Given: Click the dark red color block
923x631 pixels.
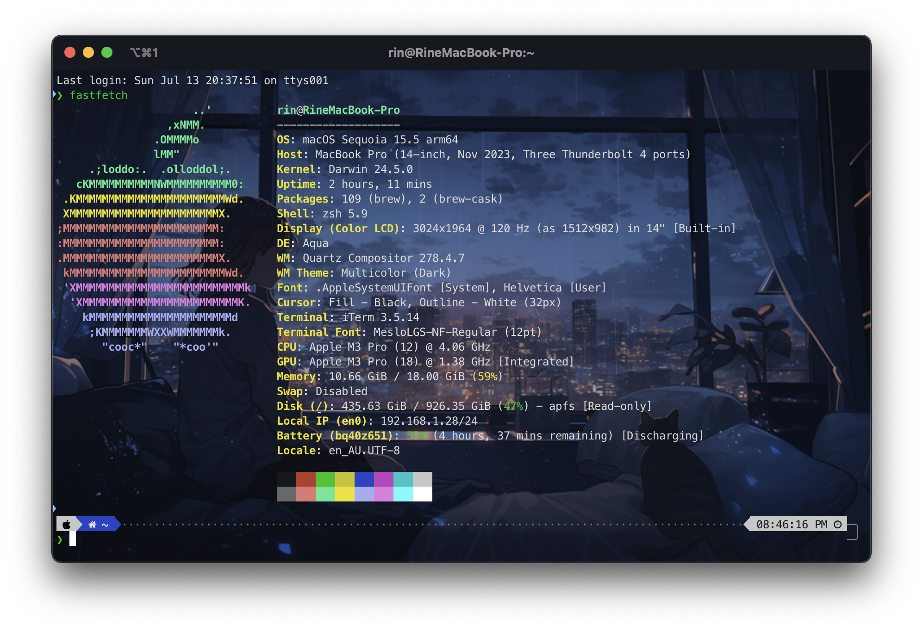Looking at the screenshot, I should point(306,479).
